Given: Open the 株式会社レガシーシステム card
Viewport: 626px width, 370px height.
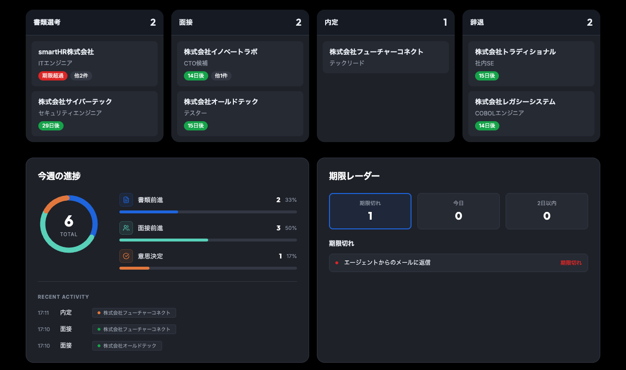Looking at the screenshot, I should point(531,113).
